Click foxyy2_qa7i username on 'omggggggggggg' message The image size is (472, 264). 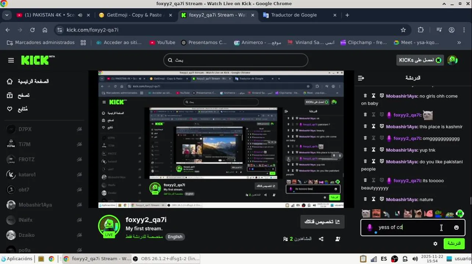(x=407, y=138)
